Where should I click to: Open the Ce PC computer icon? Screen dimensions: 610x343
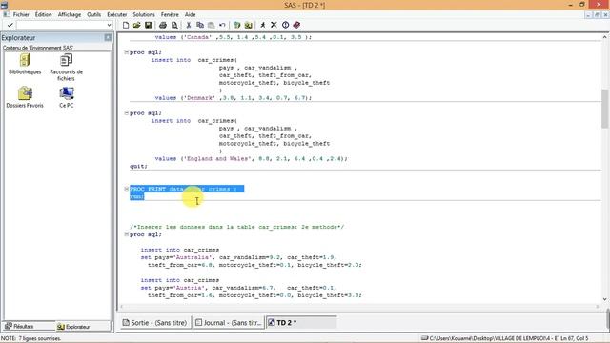point(67,97)
